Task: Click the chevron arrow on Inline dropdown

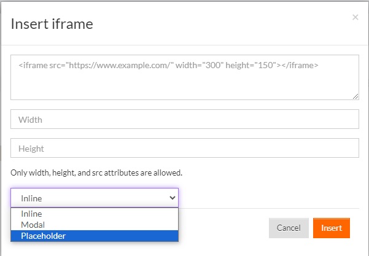Action: click(x=173, y=198)
